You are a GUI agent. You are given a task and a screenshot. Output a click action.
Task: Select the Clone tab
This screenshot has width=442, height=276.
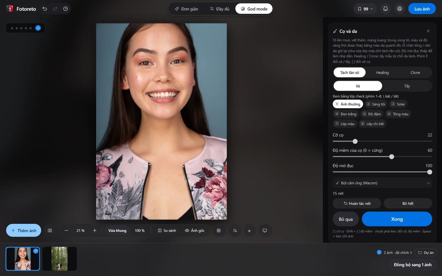(x=415, y=73)
